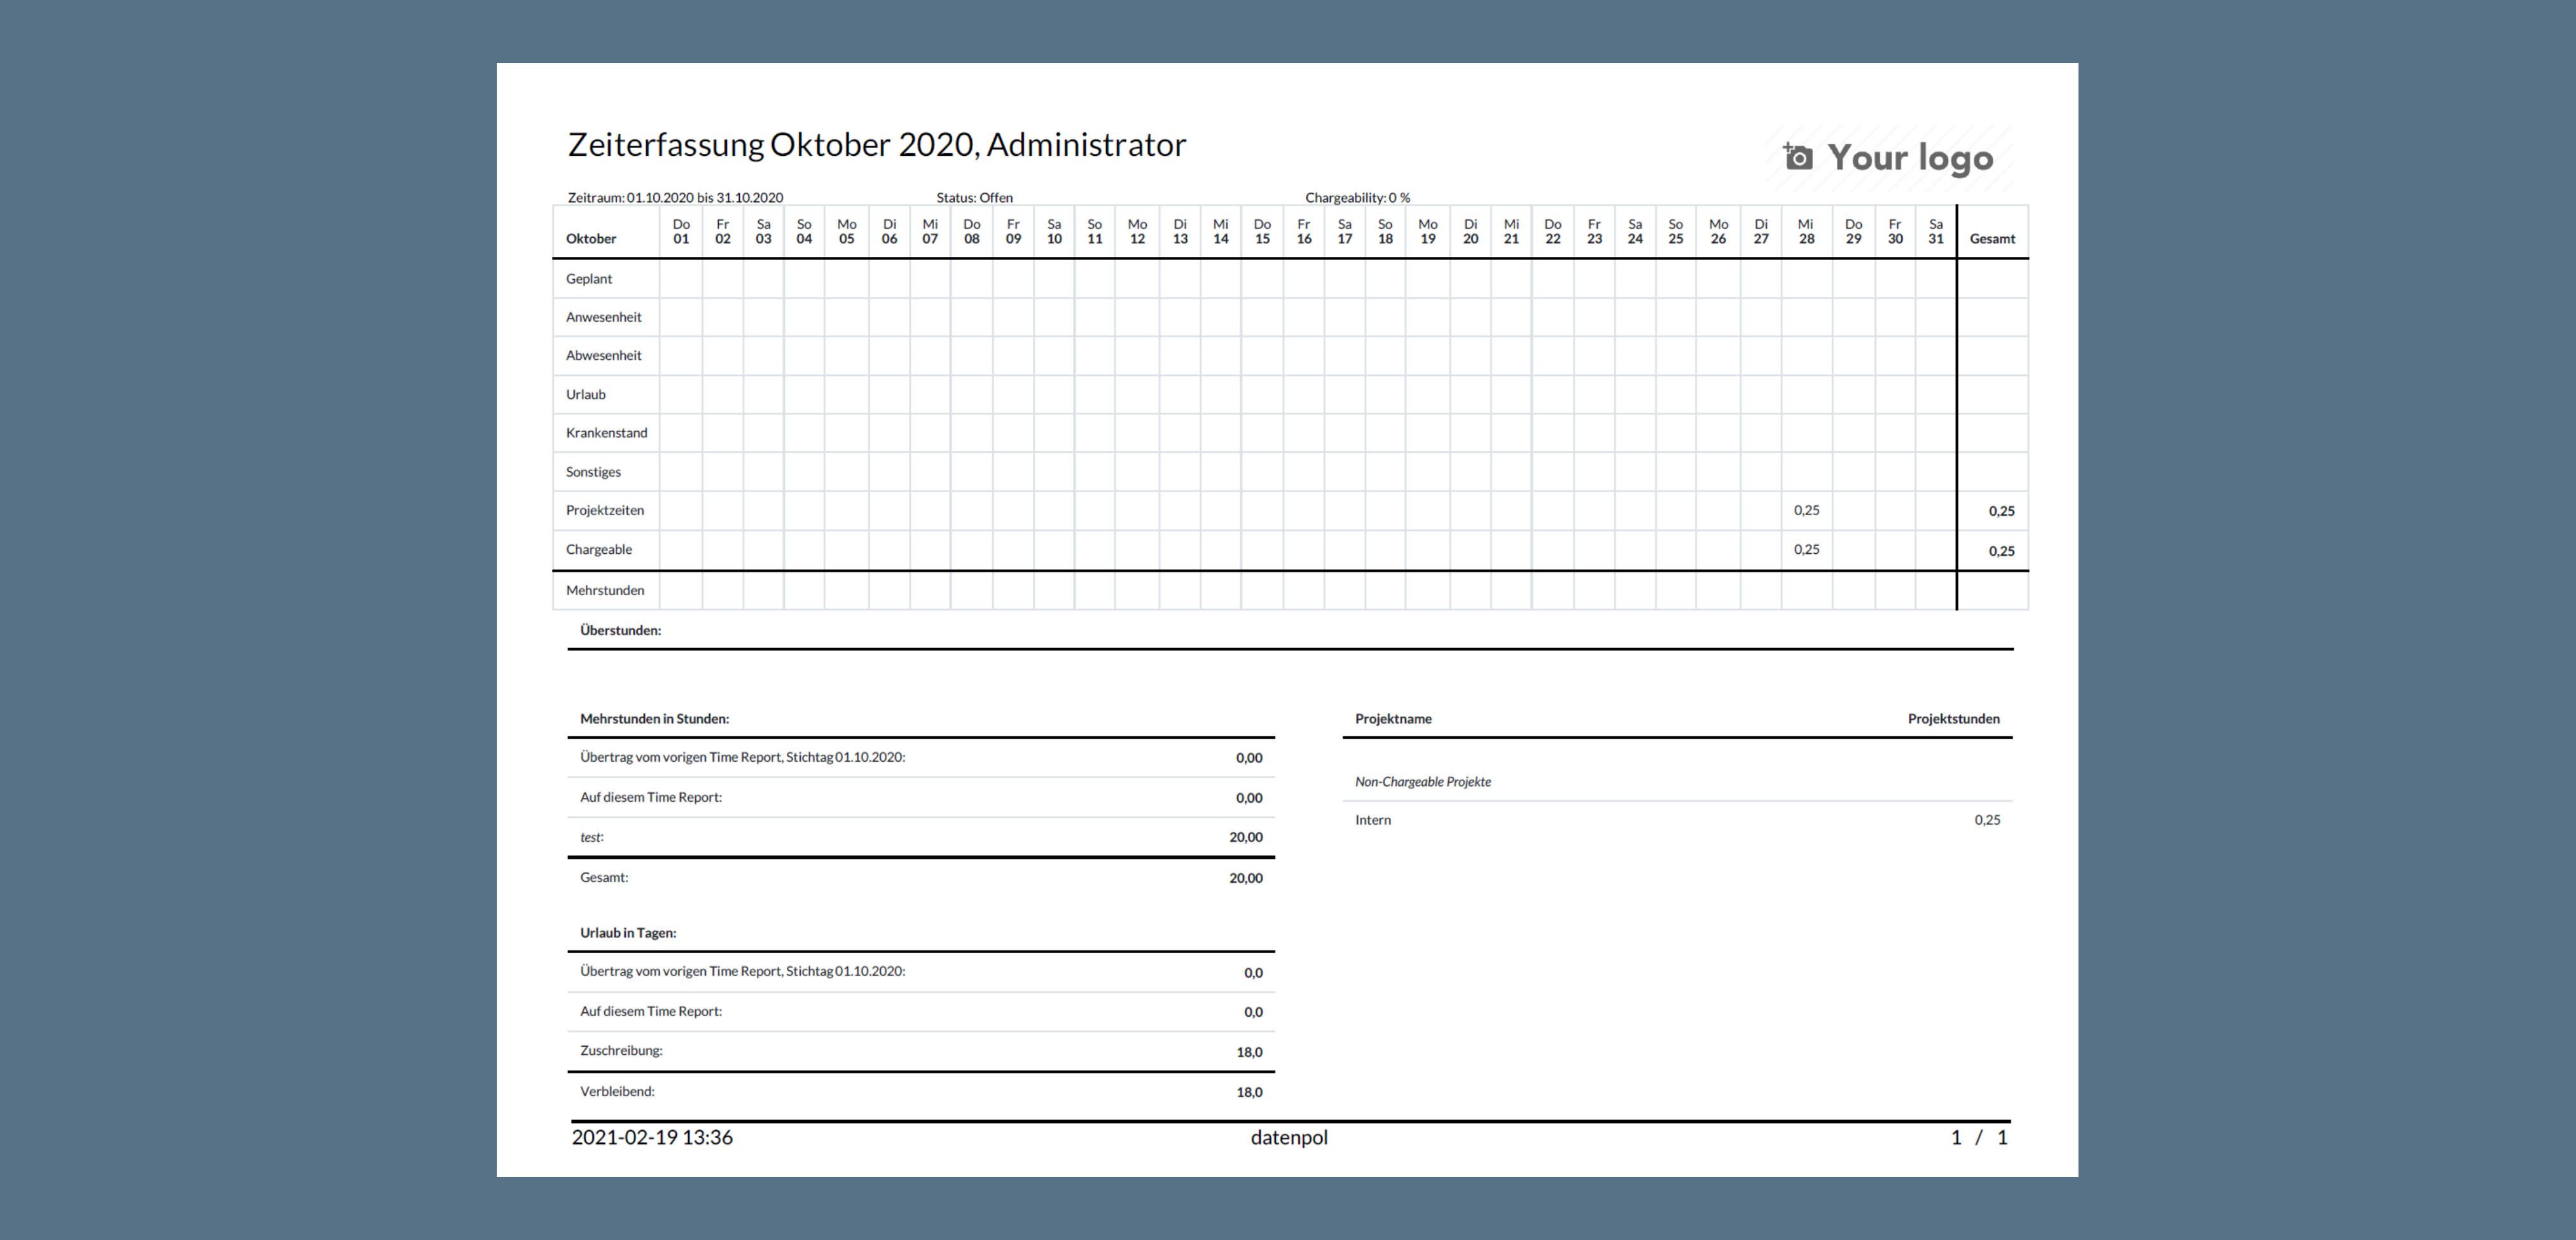The width and height of the screenshot is (2576, 1240).
Task: Click the Projektzeiten 0,25 value on Mi 28
Action: (1806, 510)
